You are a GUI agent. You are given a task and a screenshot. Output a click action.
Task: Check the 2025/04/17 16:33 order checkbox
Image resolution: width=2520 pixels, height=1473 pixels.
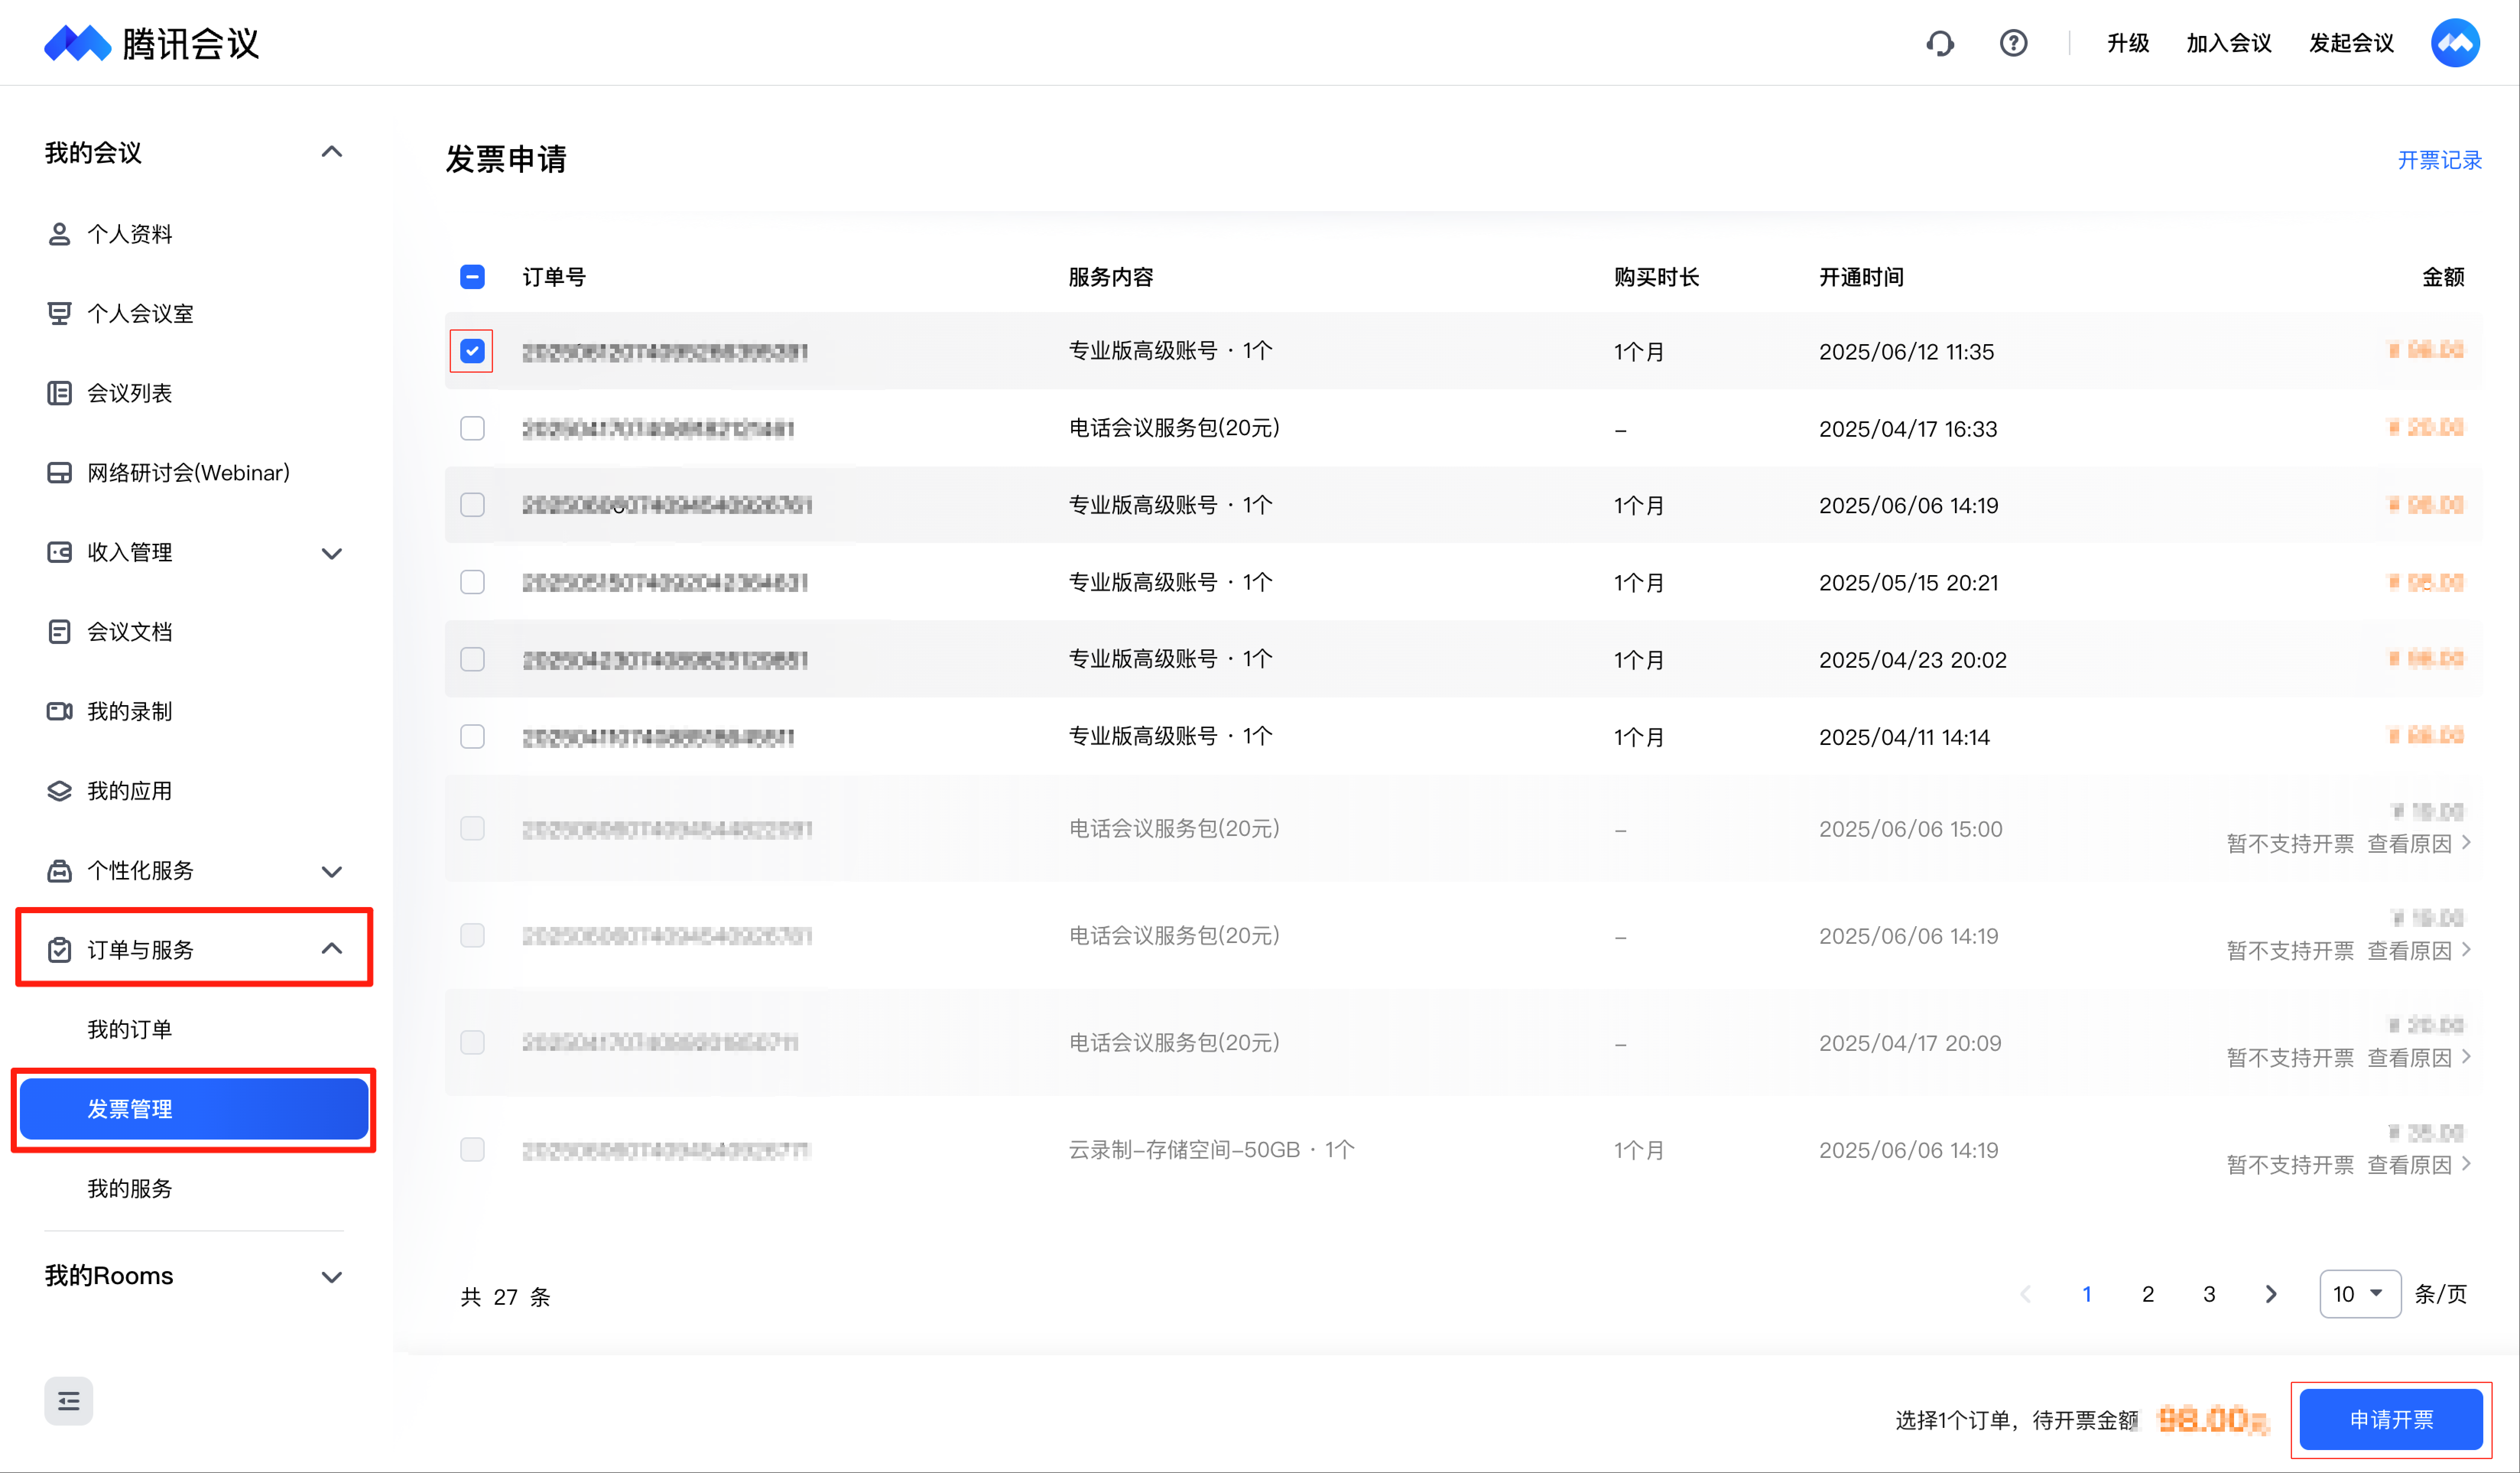(472, 428)
